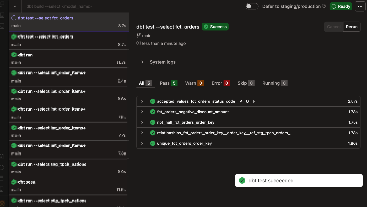Toggle Defer to staging/production switch
The width and height of the screenshot is (367, 207).
coord(252,6)
